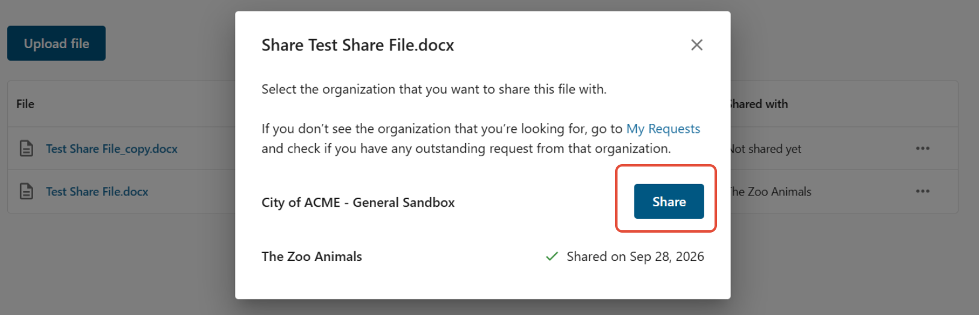
Task: Click the Not shared yet cell
Action: coord(766,149)
